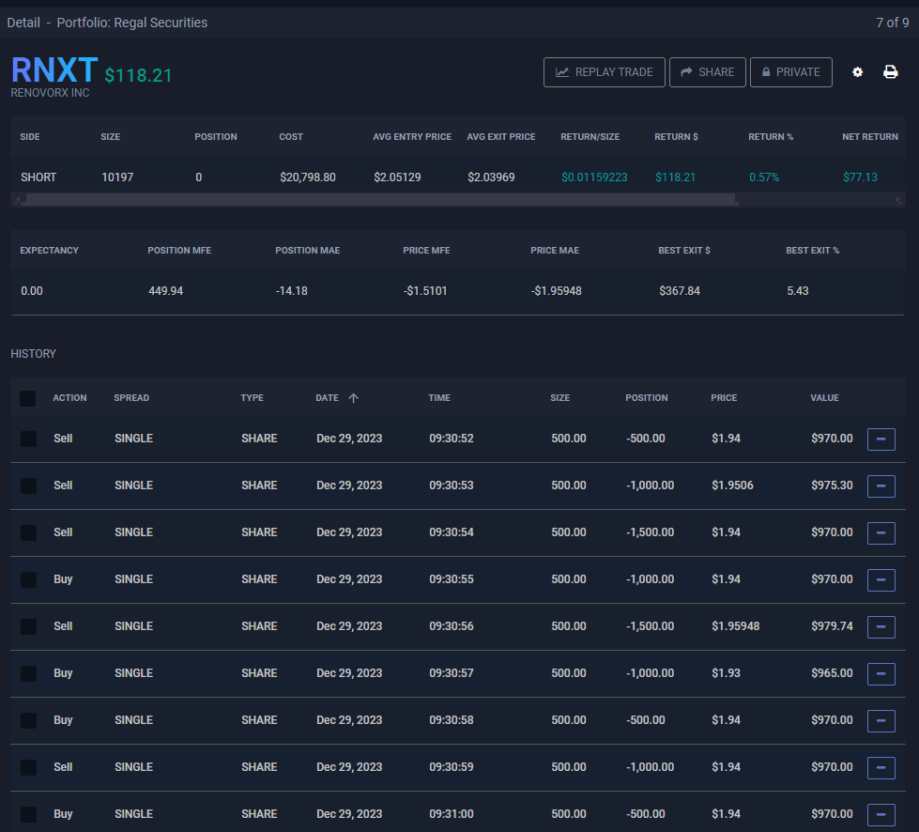The width and height of the screenshot is (919, 832).
Task: Click minus icon on the 09:31:00 Buy row
Action: 881,814
